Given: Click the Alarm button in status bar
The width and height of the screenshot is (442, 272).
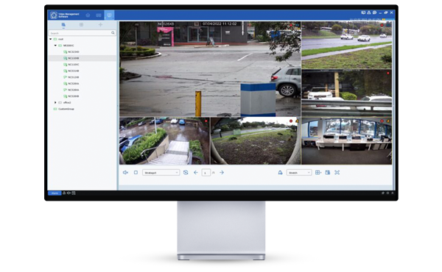Looking at the screenshot, I should [55, 193].
